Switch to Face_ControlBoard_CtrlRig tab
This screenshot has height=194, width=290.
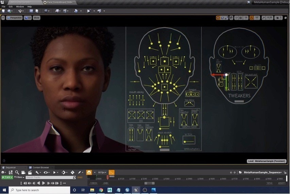tap(60, 2)
